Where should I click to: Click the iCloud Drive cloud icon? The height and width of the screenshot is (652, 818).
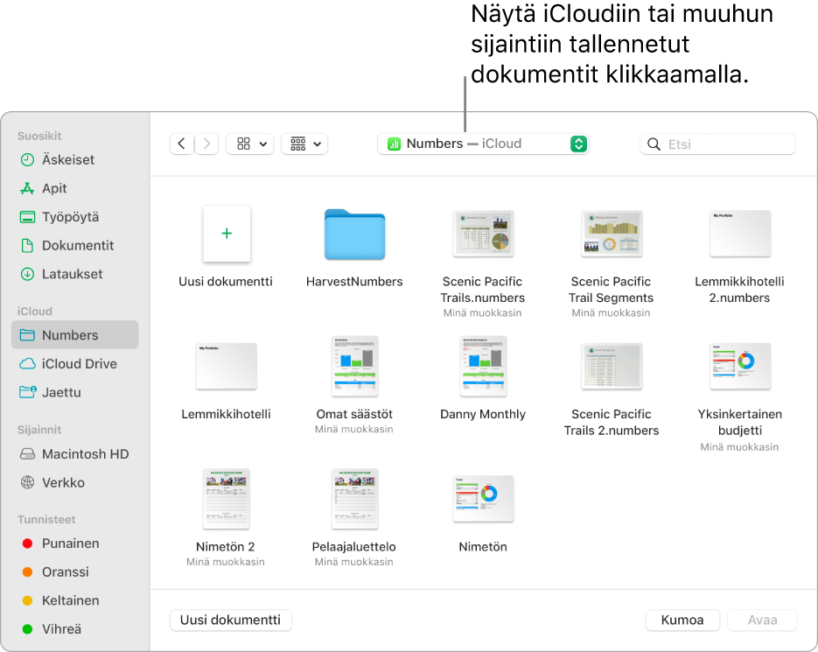point(27,364)
